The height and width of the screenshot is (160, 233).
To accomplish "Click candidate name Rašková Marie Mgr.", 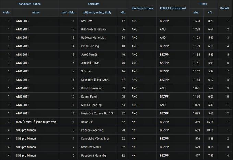I will point(93,38).
